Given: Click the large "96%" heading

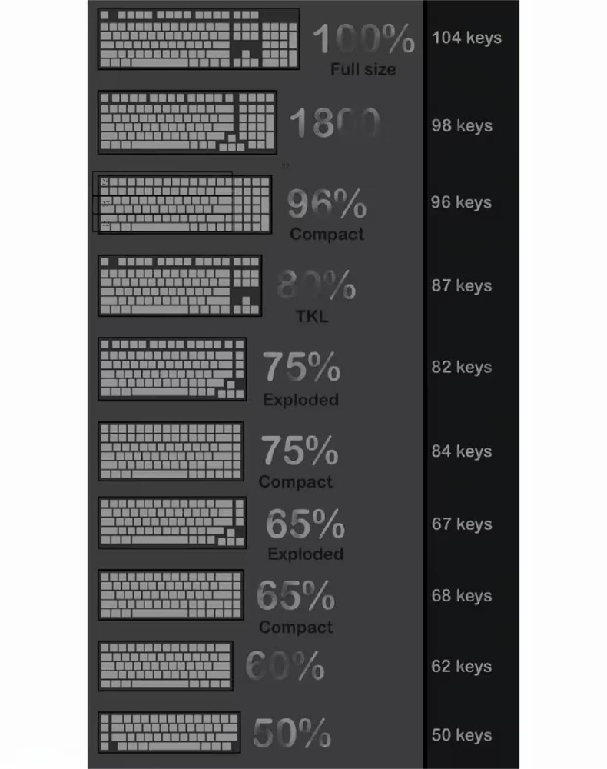Looking at the screenshot, I should tap(327, 204).
